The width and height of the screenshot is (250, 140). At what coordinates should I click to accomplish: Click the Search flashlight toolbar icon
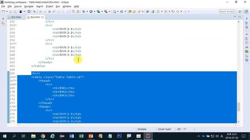(x=139, y=11)
